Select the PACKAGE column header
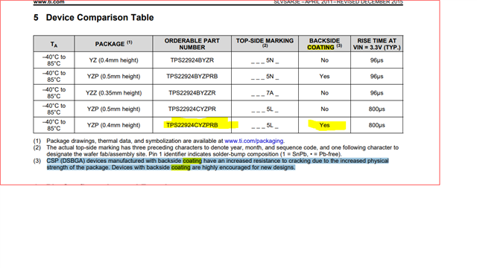The image size is (477, 268). click(x=113, y=44)
